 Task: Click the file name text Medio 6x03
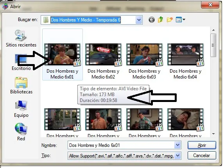(144, 77)
